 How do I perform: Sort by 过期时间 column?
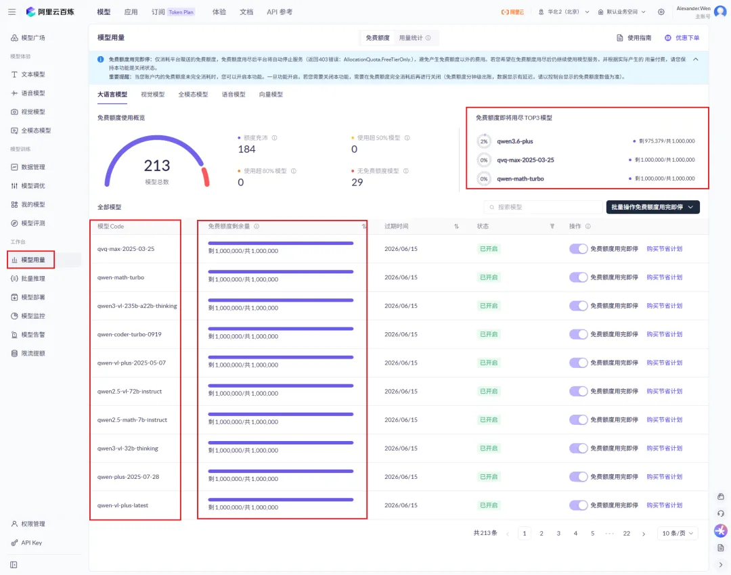coord(456,227)
